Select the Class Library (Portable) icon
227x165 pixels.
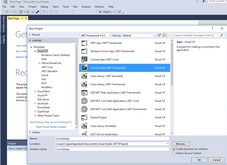coord(84,126)
